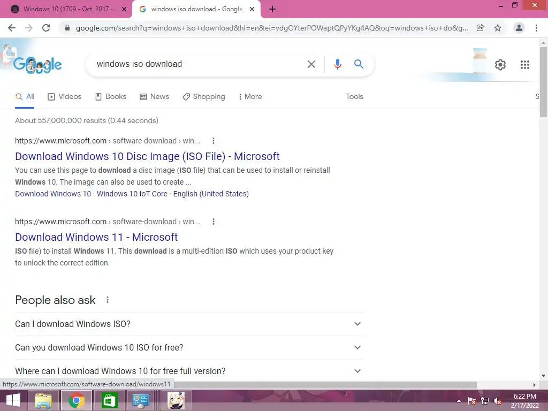Click the Action Center flag icon

coord(471,401)
